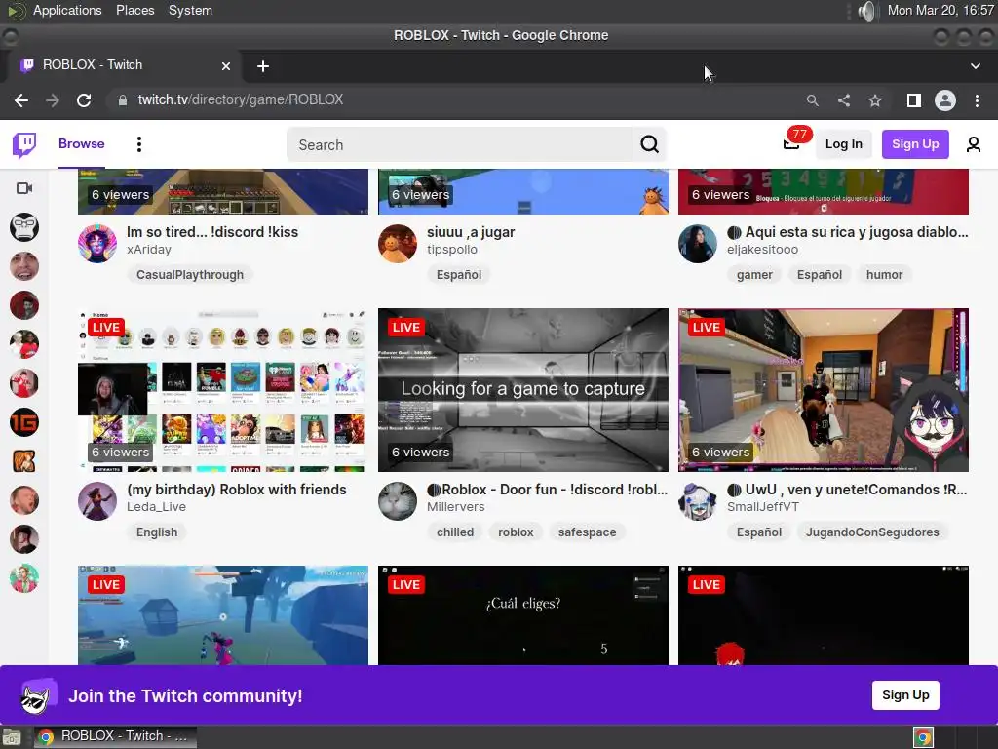
Task: Open the Places menu
Action: [x=134, y=10]
